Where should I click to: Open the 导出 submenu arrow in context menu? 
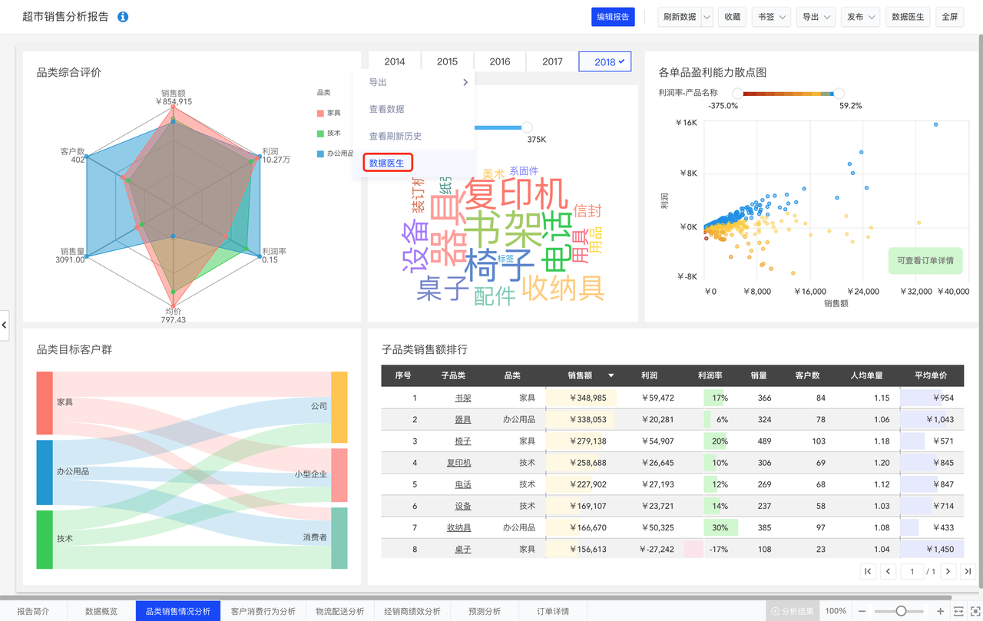click(465, 82)
